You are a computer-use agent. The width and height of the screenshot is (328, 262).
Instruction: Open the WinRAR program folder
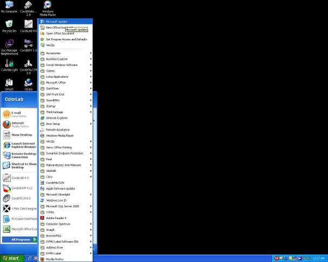click(x=65, y=171)
